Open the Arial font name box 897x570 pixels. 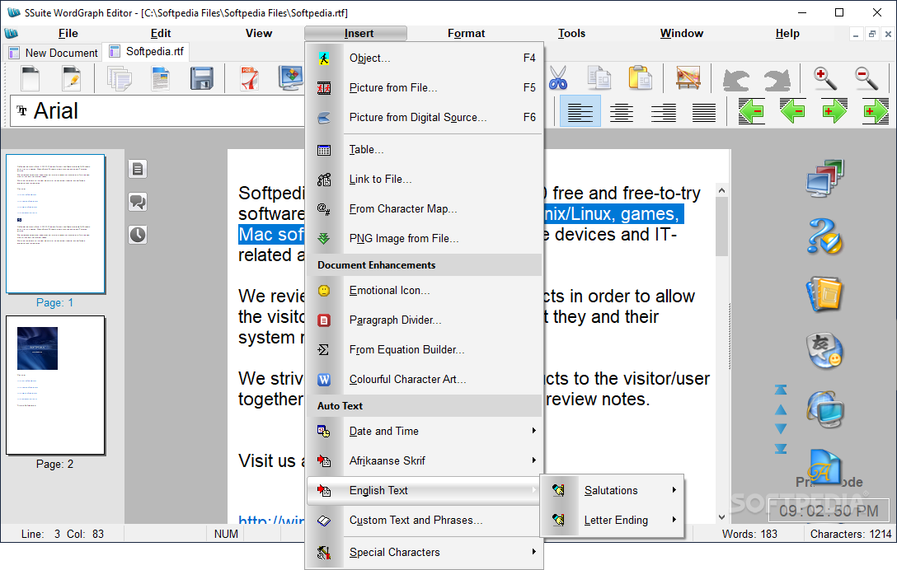[x=158, y=111]
